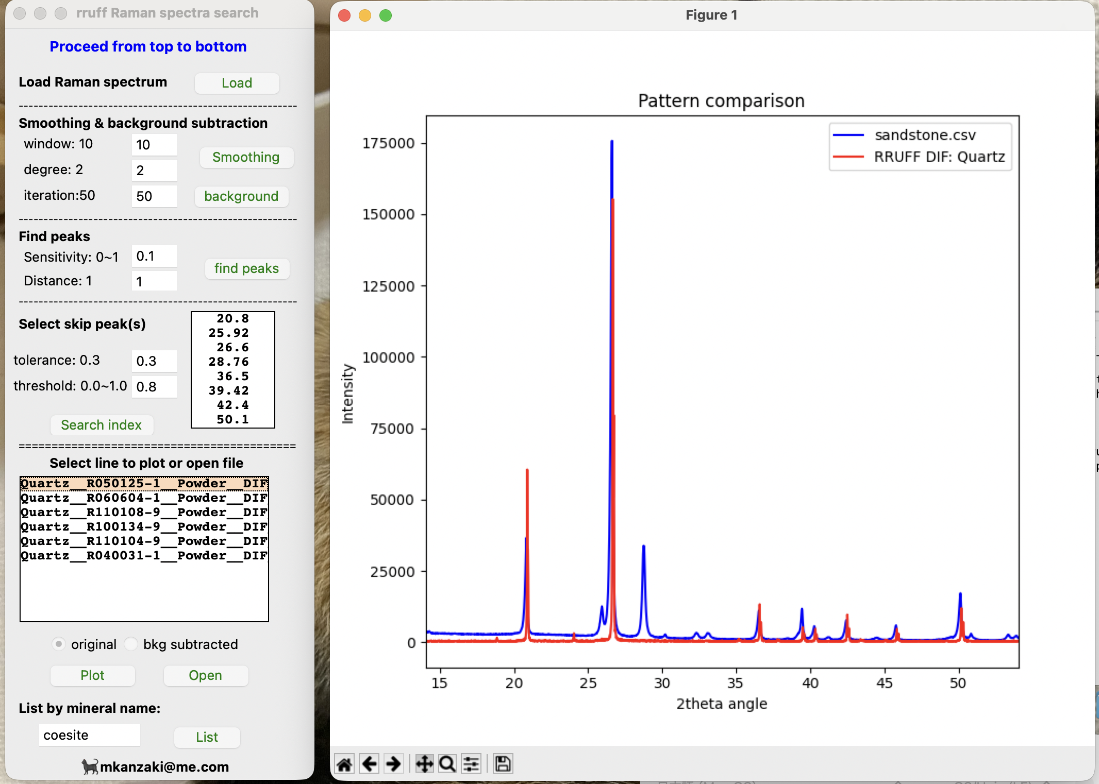Screen dimensions: 1099x784
Task: Click the matplotlib Home reset view icon
Action: [x=344, y=764]
